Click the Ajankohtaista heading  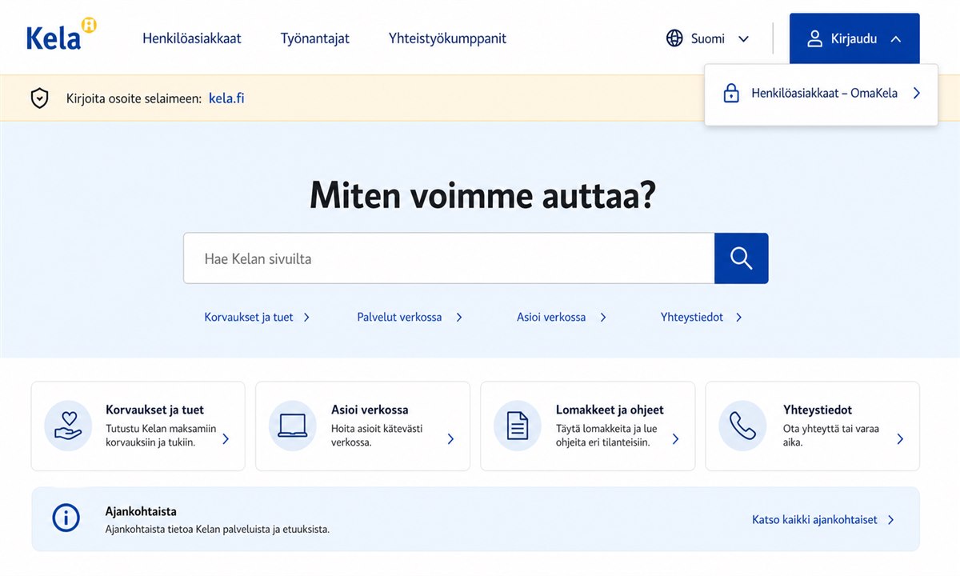[x=141, y=511]
